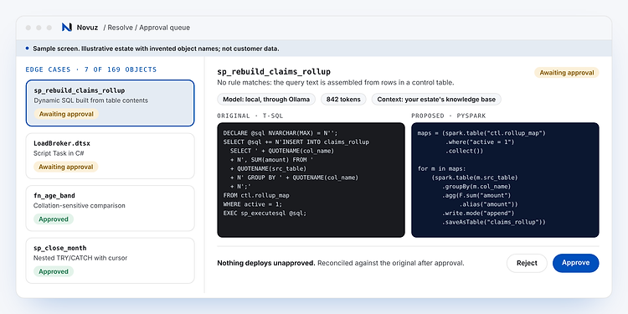Click the 'EXEC sp_executesql @sql;' line
The image size is (628, 314).
[265, 213]
